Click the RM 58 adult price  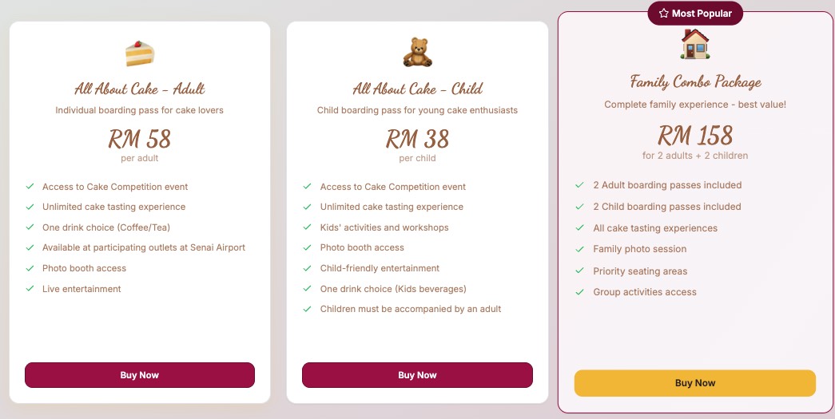[x=140, y=139]
